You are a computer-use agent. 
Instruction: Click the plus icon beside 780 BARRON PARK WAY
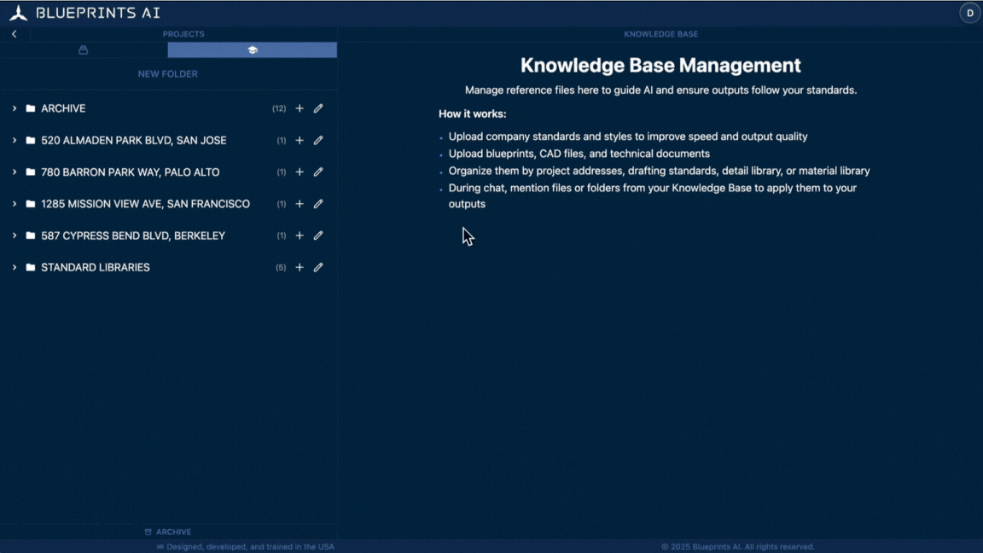(300, 172)
